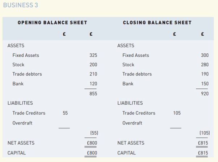Select opening Stock value 200
This screenshot has width=218, height=162.
point(93,65)
